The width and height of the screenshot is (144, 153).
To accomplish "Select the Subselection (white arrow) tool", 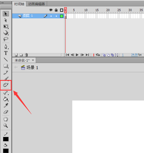I will point(6,20).
